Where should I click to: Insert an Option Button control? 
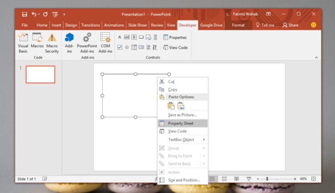tap(127, 47)
